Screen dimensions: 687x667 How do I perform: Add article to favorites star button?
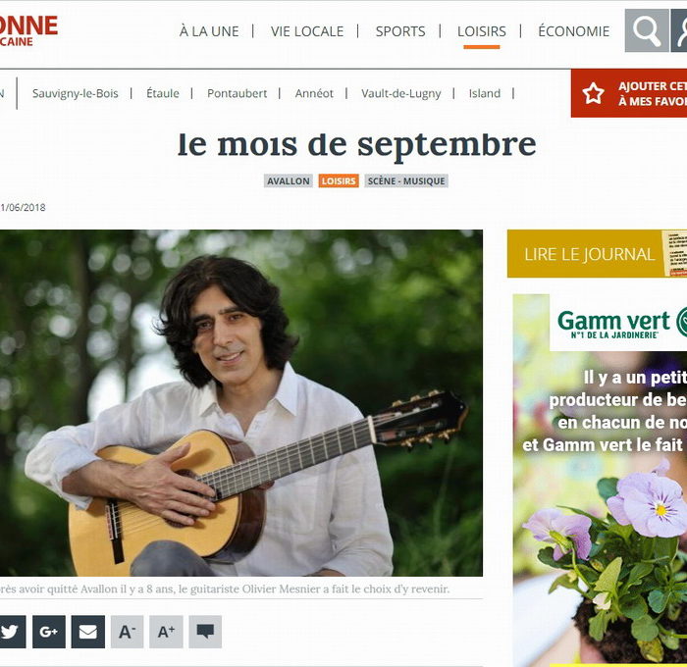[x=629, y=93]
